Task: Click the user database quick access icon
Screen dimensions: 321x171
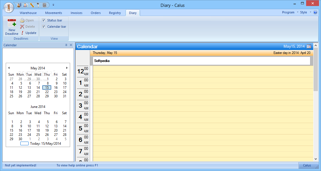Action: click(19, 5)
